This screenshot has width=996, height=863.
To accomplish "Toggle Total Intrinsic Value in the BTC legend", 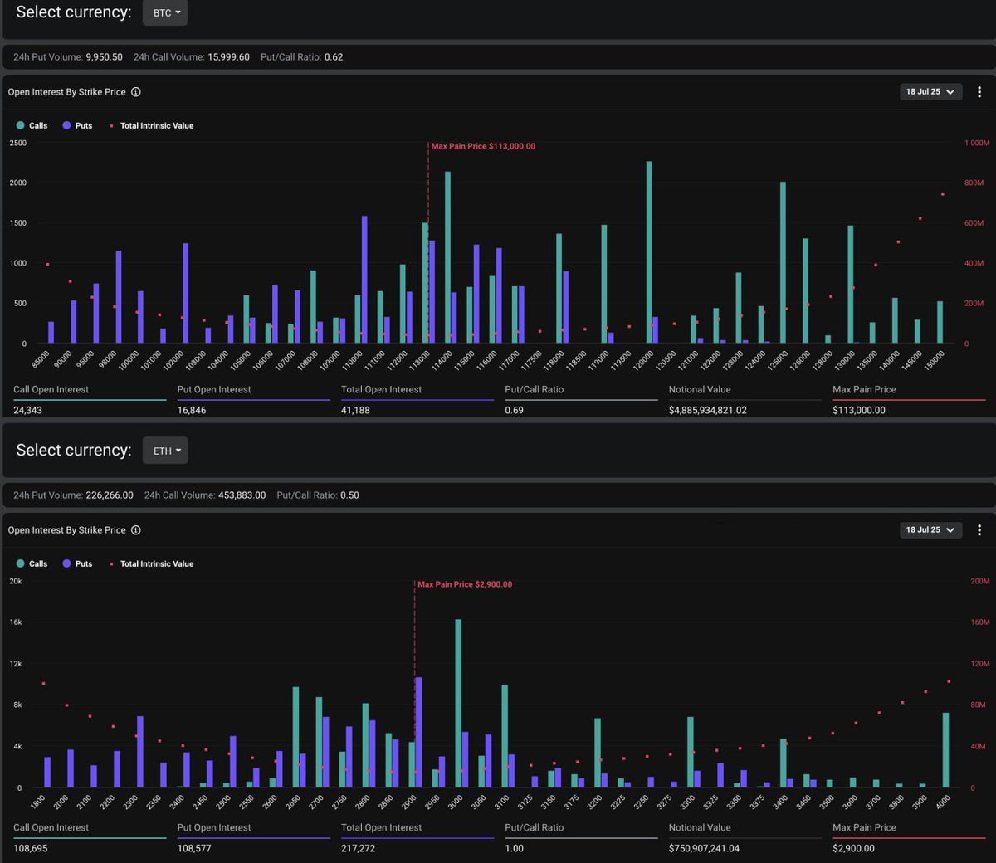I will coord(151,126).
